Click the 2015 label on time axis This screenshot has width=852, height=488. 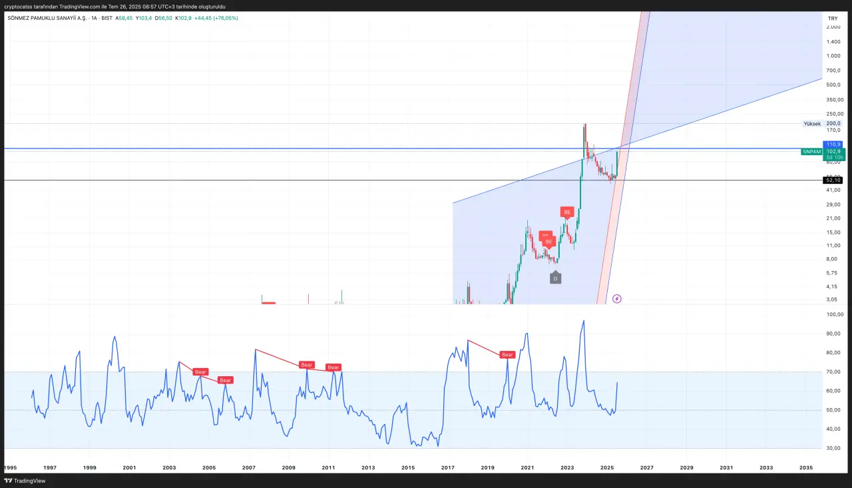click(x=408, y=468)
